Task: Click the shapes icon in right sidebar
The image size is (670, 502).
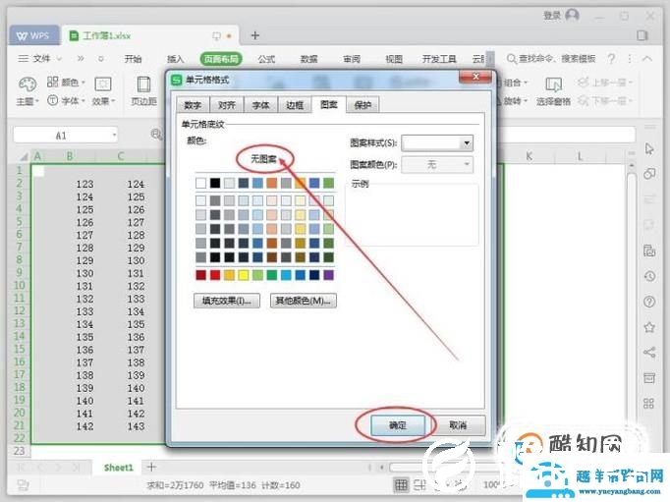Action: 649,174
